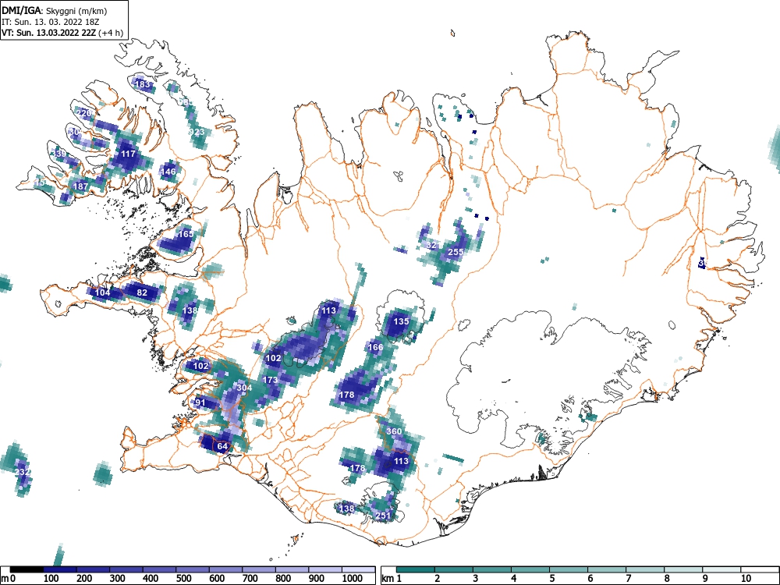Select the '82' visibility label
The width and height of the screenshot is (780, 585).
[x=142, y=292]
